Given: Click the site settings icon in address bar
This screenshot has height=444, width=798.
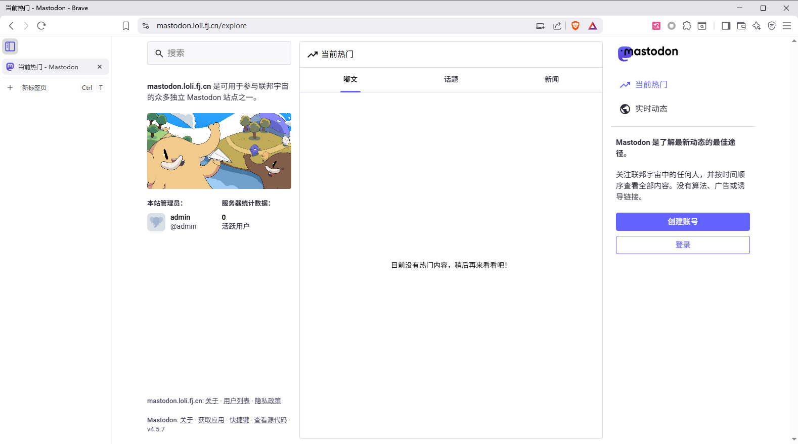Looking at the screenshot, I should [x=146, y=26].
